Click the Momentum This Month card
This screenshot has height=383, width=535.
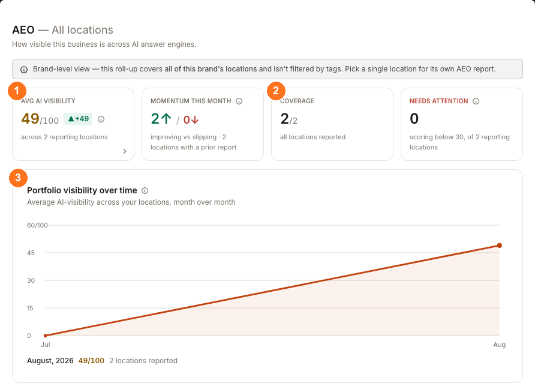[203, 124]
